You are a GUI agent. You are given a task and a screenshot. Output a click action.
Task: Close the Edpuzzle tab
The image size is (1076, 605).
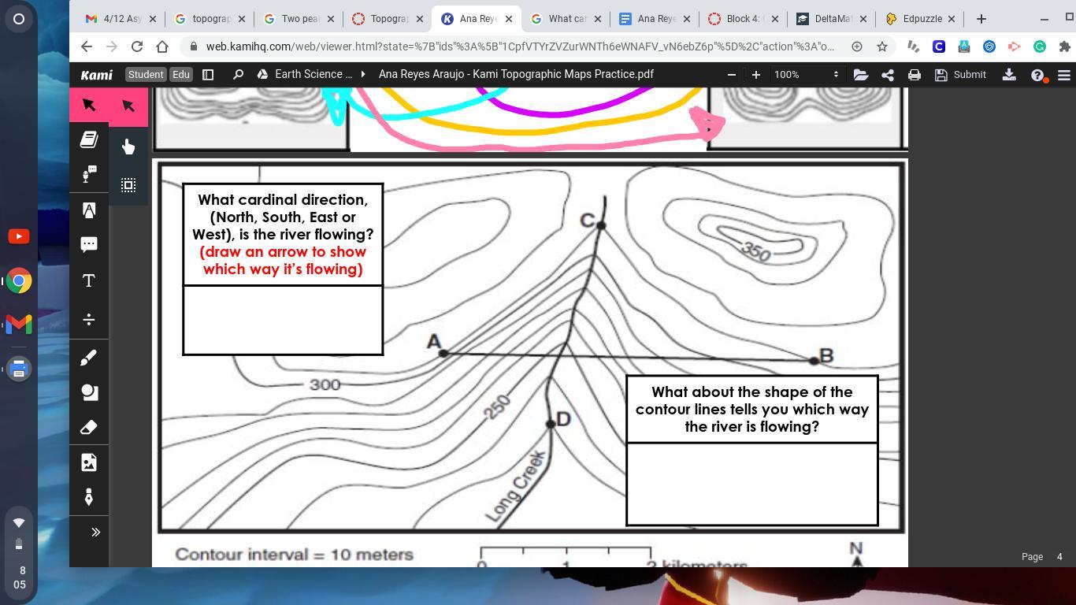tap(952, 18)
